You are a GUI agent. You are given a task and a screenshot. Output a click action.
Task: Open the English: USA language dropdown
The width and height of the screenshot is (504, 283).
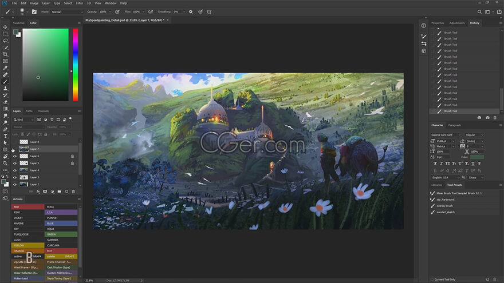point(445,177)
